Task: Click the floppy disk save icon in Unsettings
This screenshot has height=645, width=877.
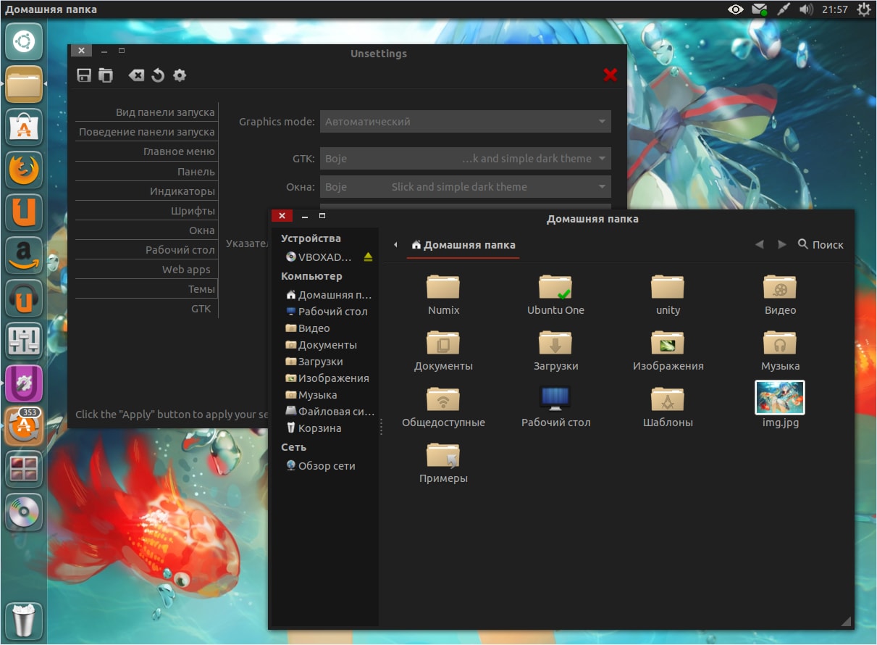Action: 84,75
